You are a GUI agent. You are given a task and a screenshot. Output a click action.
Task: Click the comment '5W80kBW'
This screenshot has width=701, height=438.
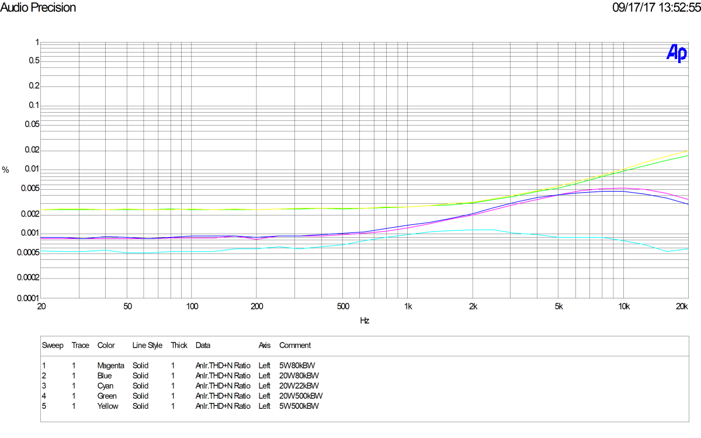pyautogui.click(x=297, y=366)
